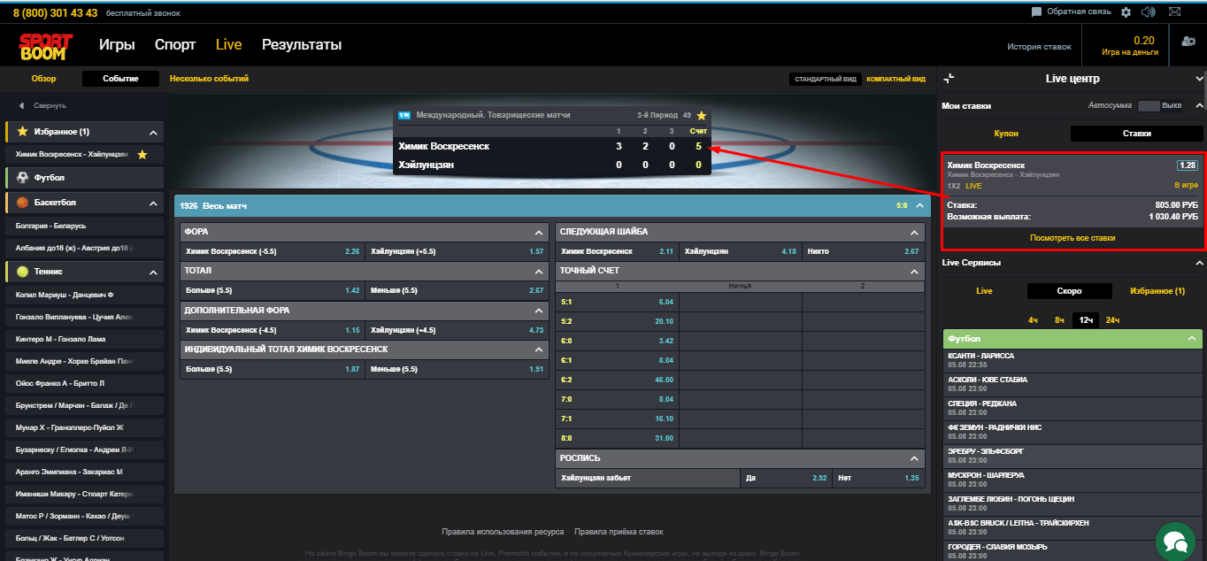Toggle favorite star on match scoreboard

701,115
